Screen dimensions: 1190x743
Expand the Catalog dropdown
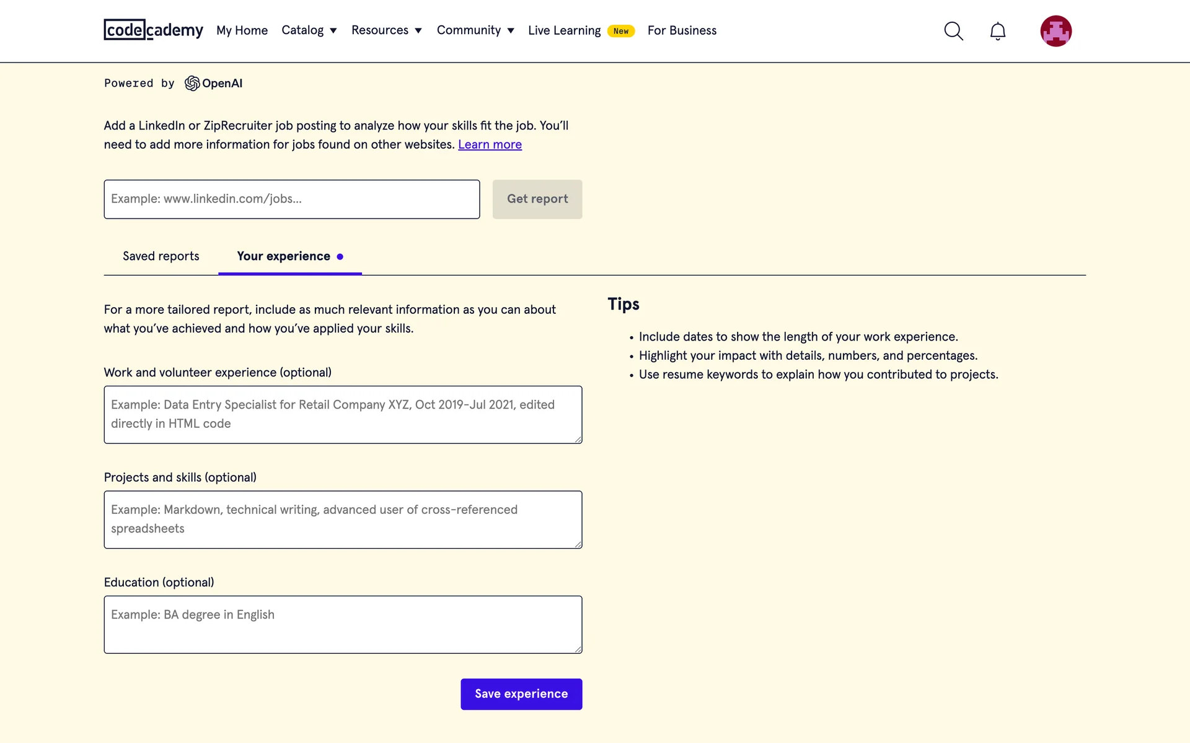coord(309,30)
